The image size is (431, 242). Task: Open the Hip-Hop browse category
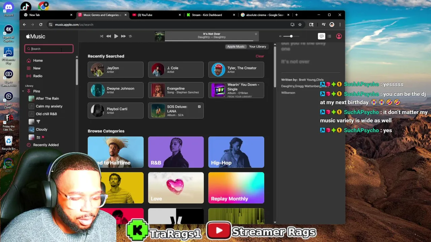[236, 152]
